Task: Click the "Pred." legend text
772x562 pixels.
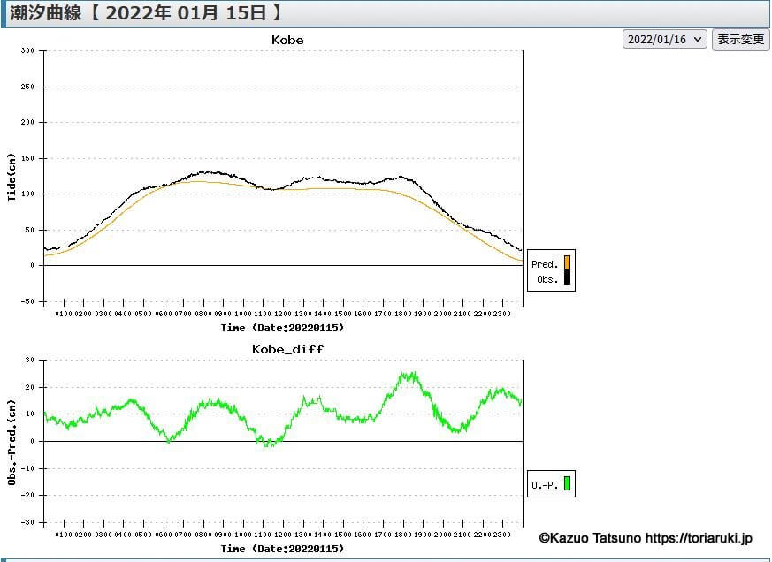Action: (545, 263)
